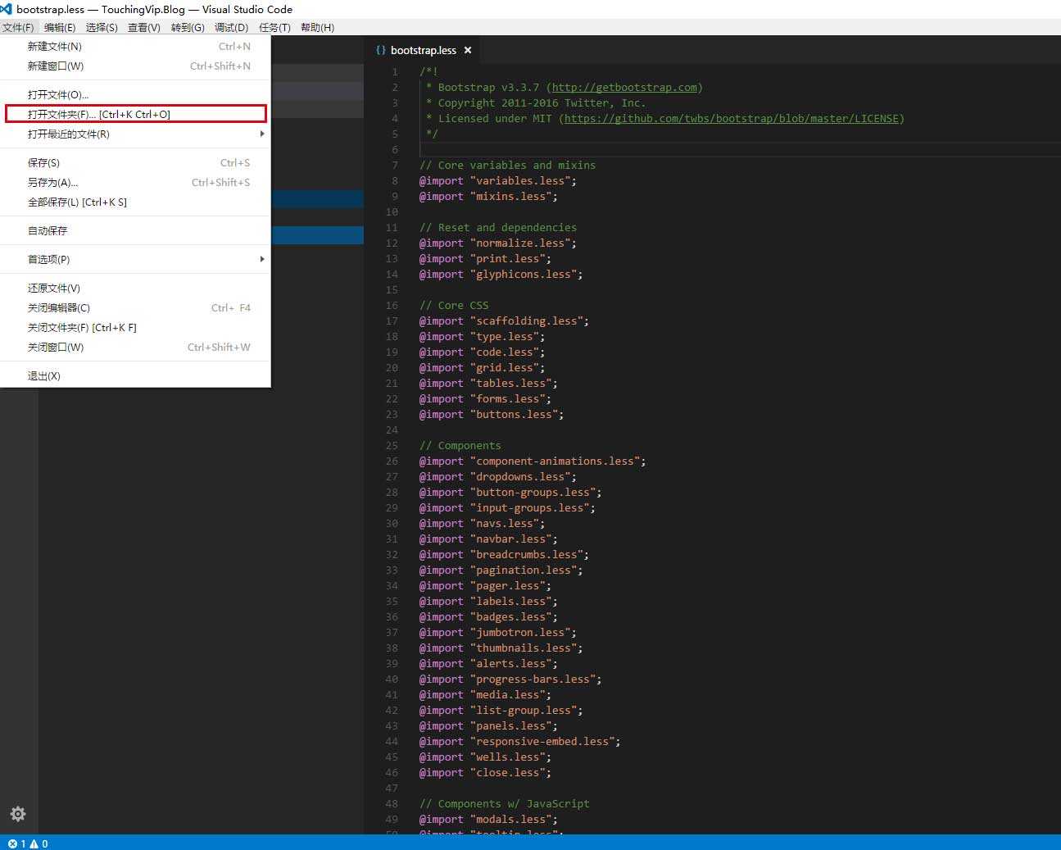The width and height of the screenshot is (1061, 850).
Task: Choose 退出(X) menu item
Action: pos(135,376)
